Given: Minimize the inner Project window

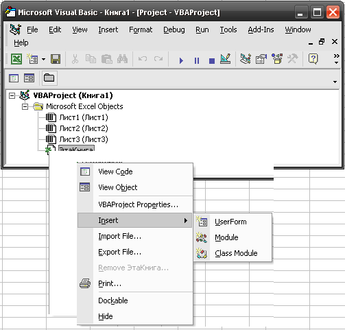Looking at the screenshot, I should point(311,43).
